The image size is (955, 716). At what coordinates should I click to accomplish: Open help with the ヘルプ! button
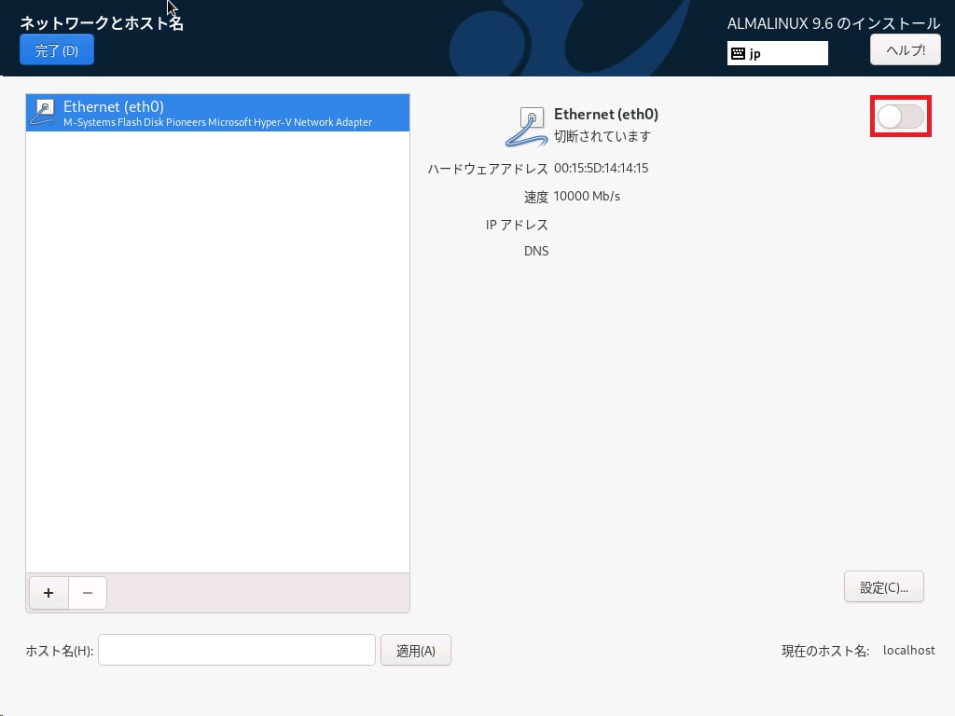tap(905, 49)
